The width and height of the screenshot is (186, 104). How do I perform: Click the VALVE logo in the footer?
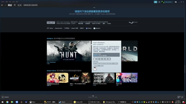tap(51, 23)
